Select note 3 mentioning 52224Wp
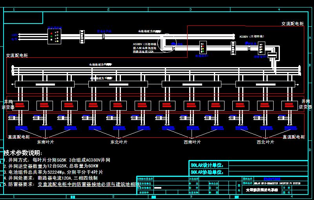 pyautogui.click(x=53, y=172)
